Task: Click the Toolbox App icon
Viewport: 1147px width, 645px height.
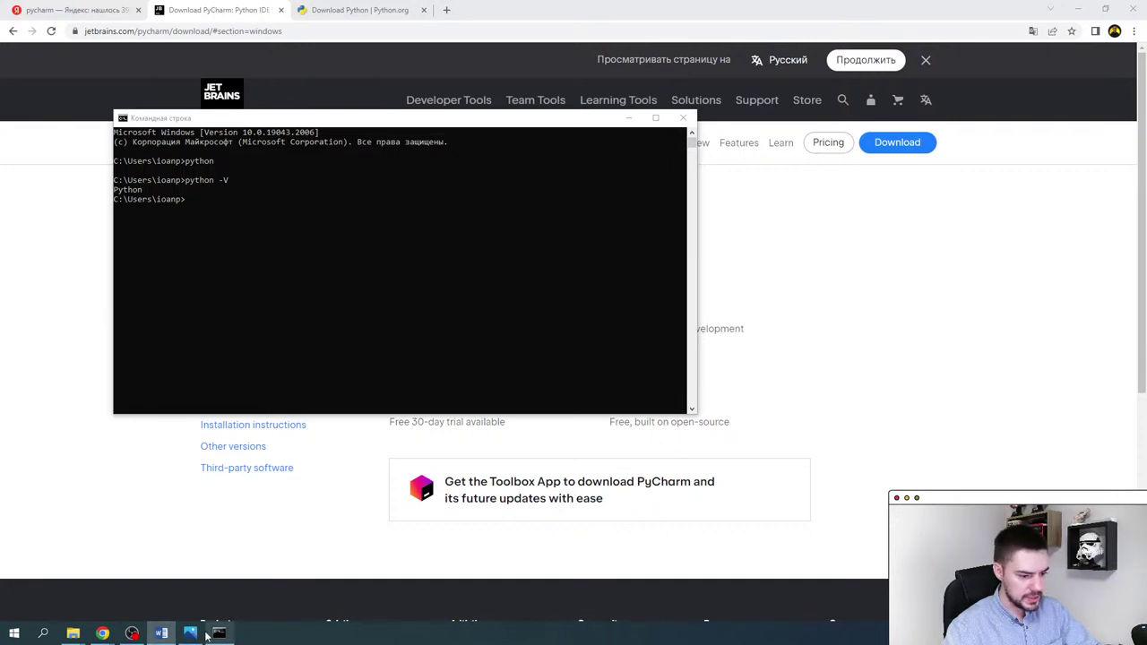Action: 421,488
